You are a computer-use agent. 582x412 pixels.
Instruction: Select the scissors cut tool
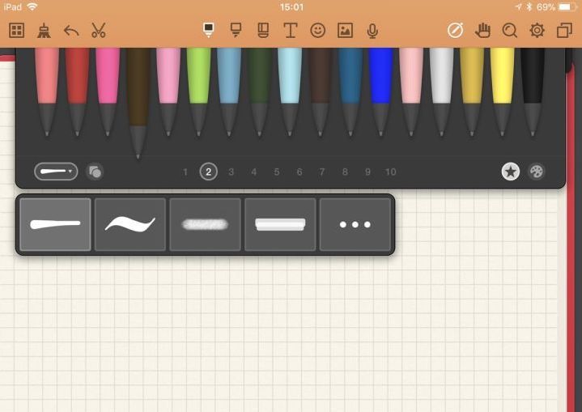click(x=99, y=31)
